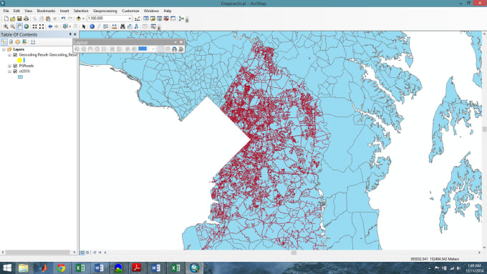Open Chrome from the Windows taskbar
487x274 pixels.
point(61,268)
